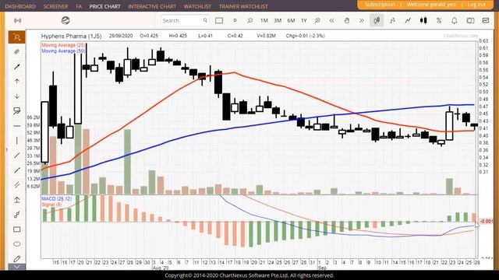Select the zoom area tool in the drawing sidebar

[17, 37]
